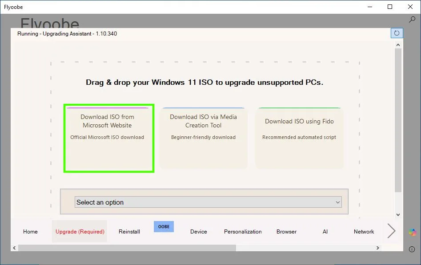Open the Upgrade (Required) tab
Image resolution: width=421 pixels, height=265 pixels.
[x=80, y=231]
